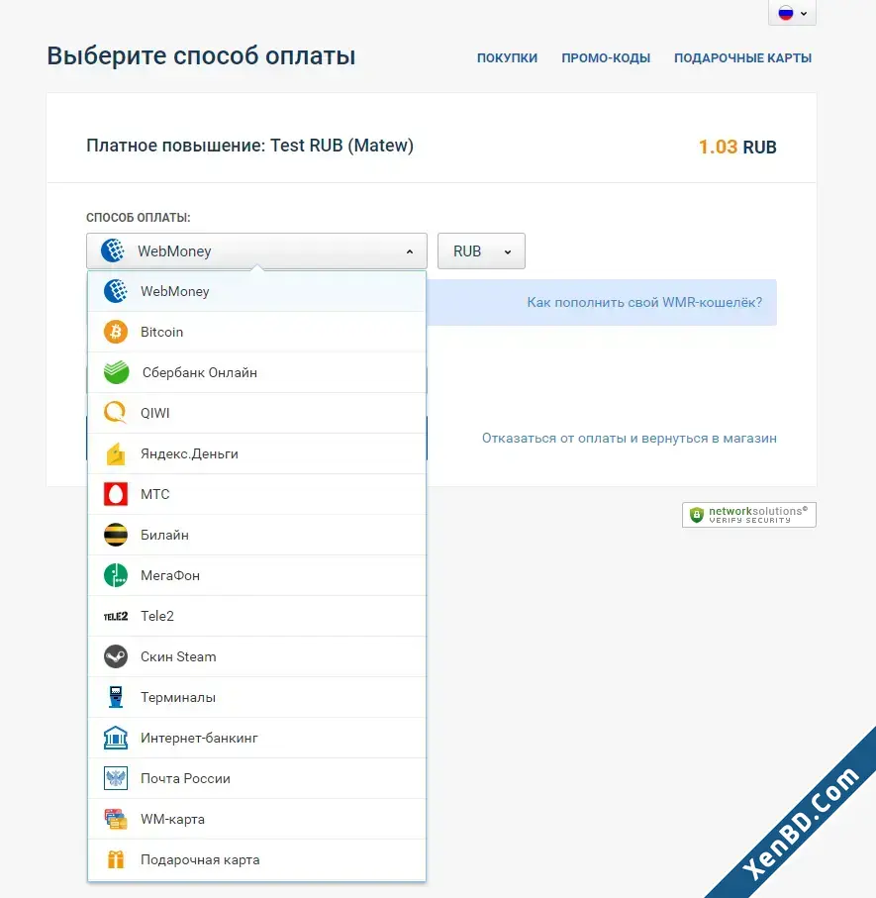Click the Яндекс.Деньги wallet icon
This screenshot has height=898, width=876.
[x=116, y=453]
